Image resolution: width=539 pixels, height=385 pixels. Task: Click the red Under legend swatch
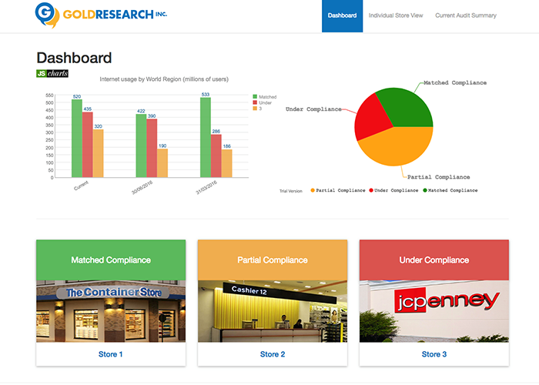(x=256, y=102)
